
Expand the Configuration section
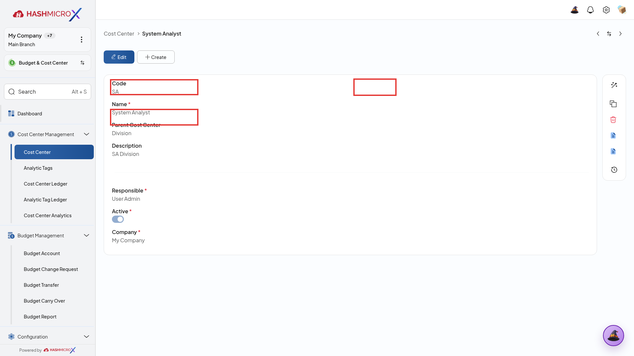tap(87, 337)
